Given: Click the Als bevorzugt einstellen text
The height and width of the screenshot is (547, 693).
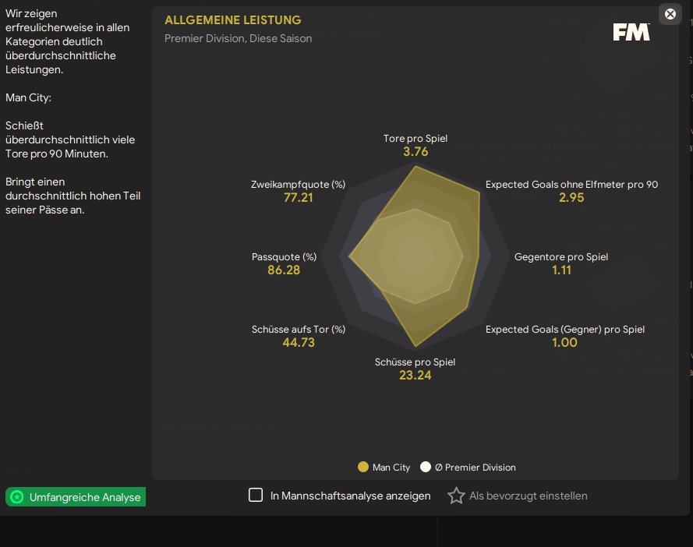Looking at the screenshot, I should click(528, 496).
